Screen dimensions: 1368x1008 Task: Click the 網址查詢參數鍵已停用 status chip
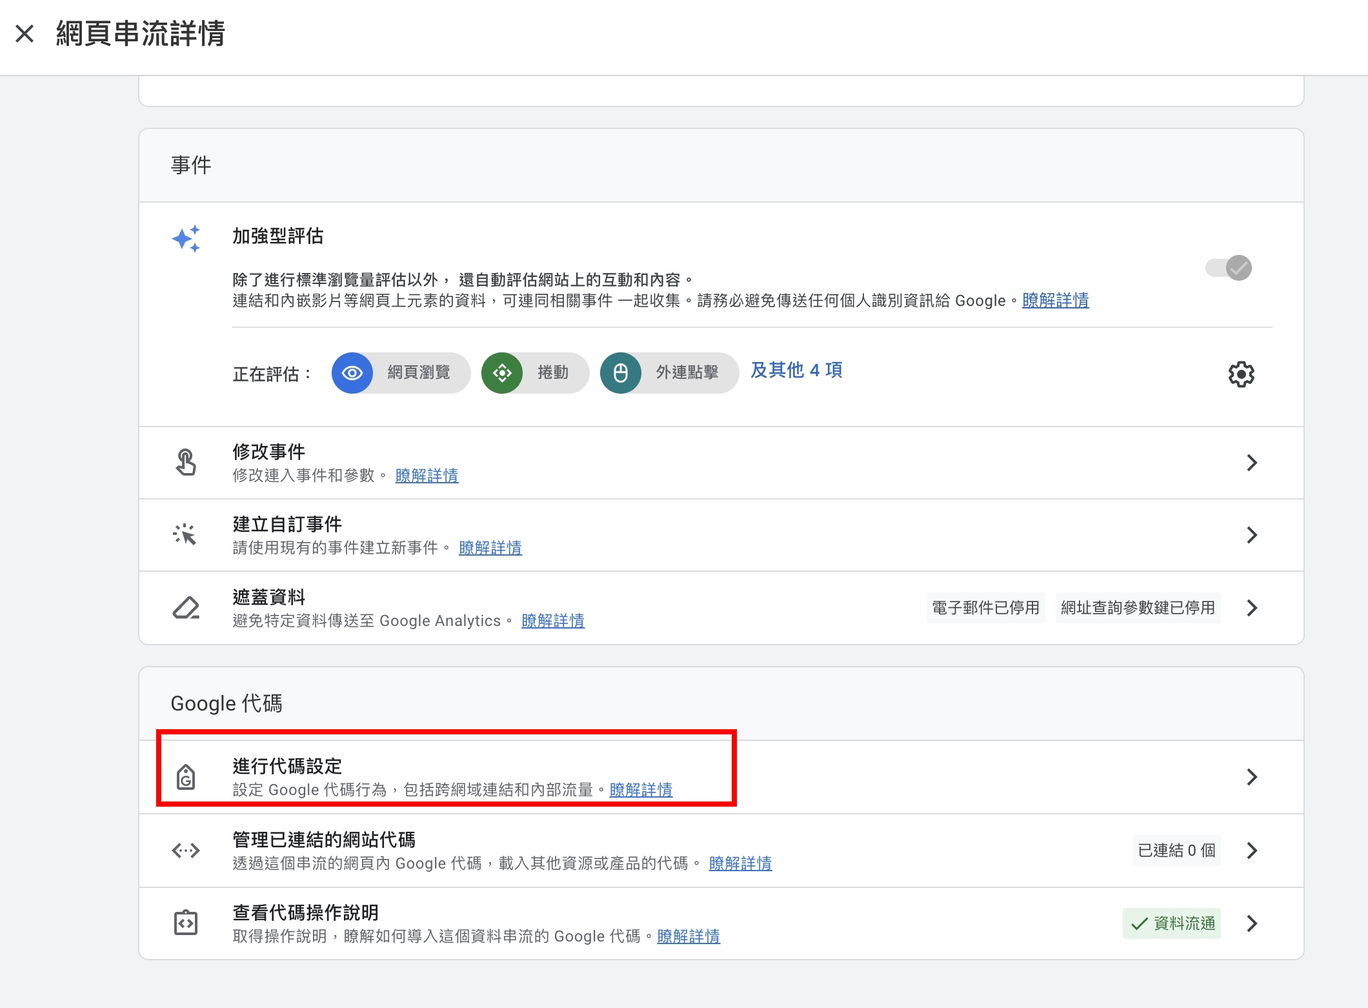point(1138,608)
